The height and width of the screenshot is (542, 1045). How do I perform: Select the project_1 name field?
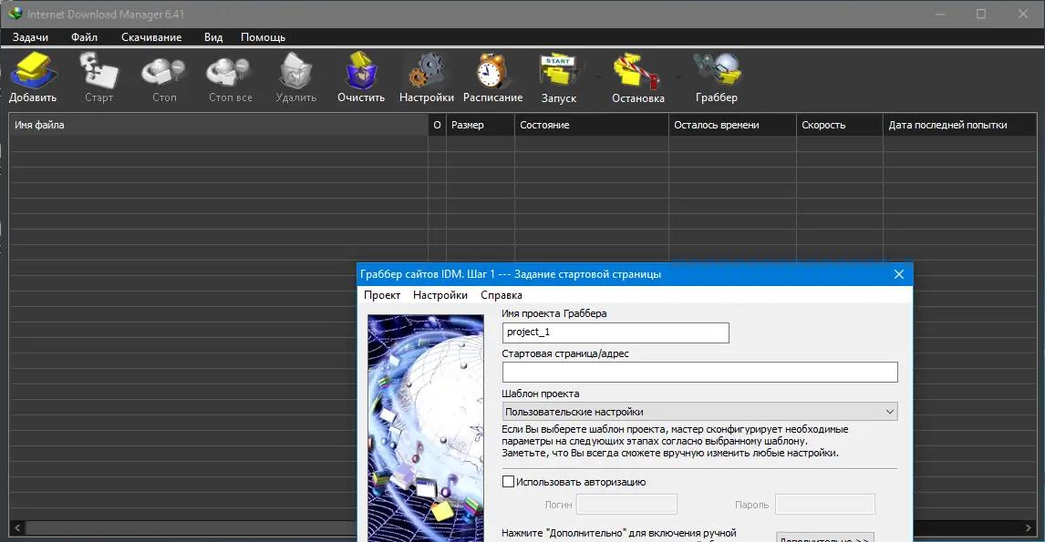pos(616,332)
